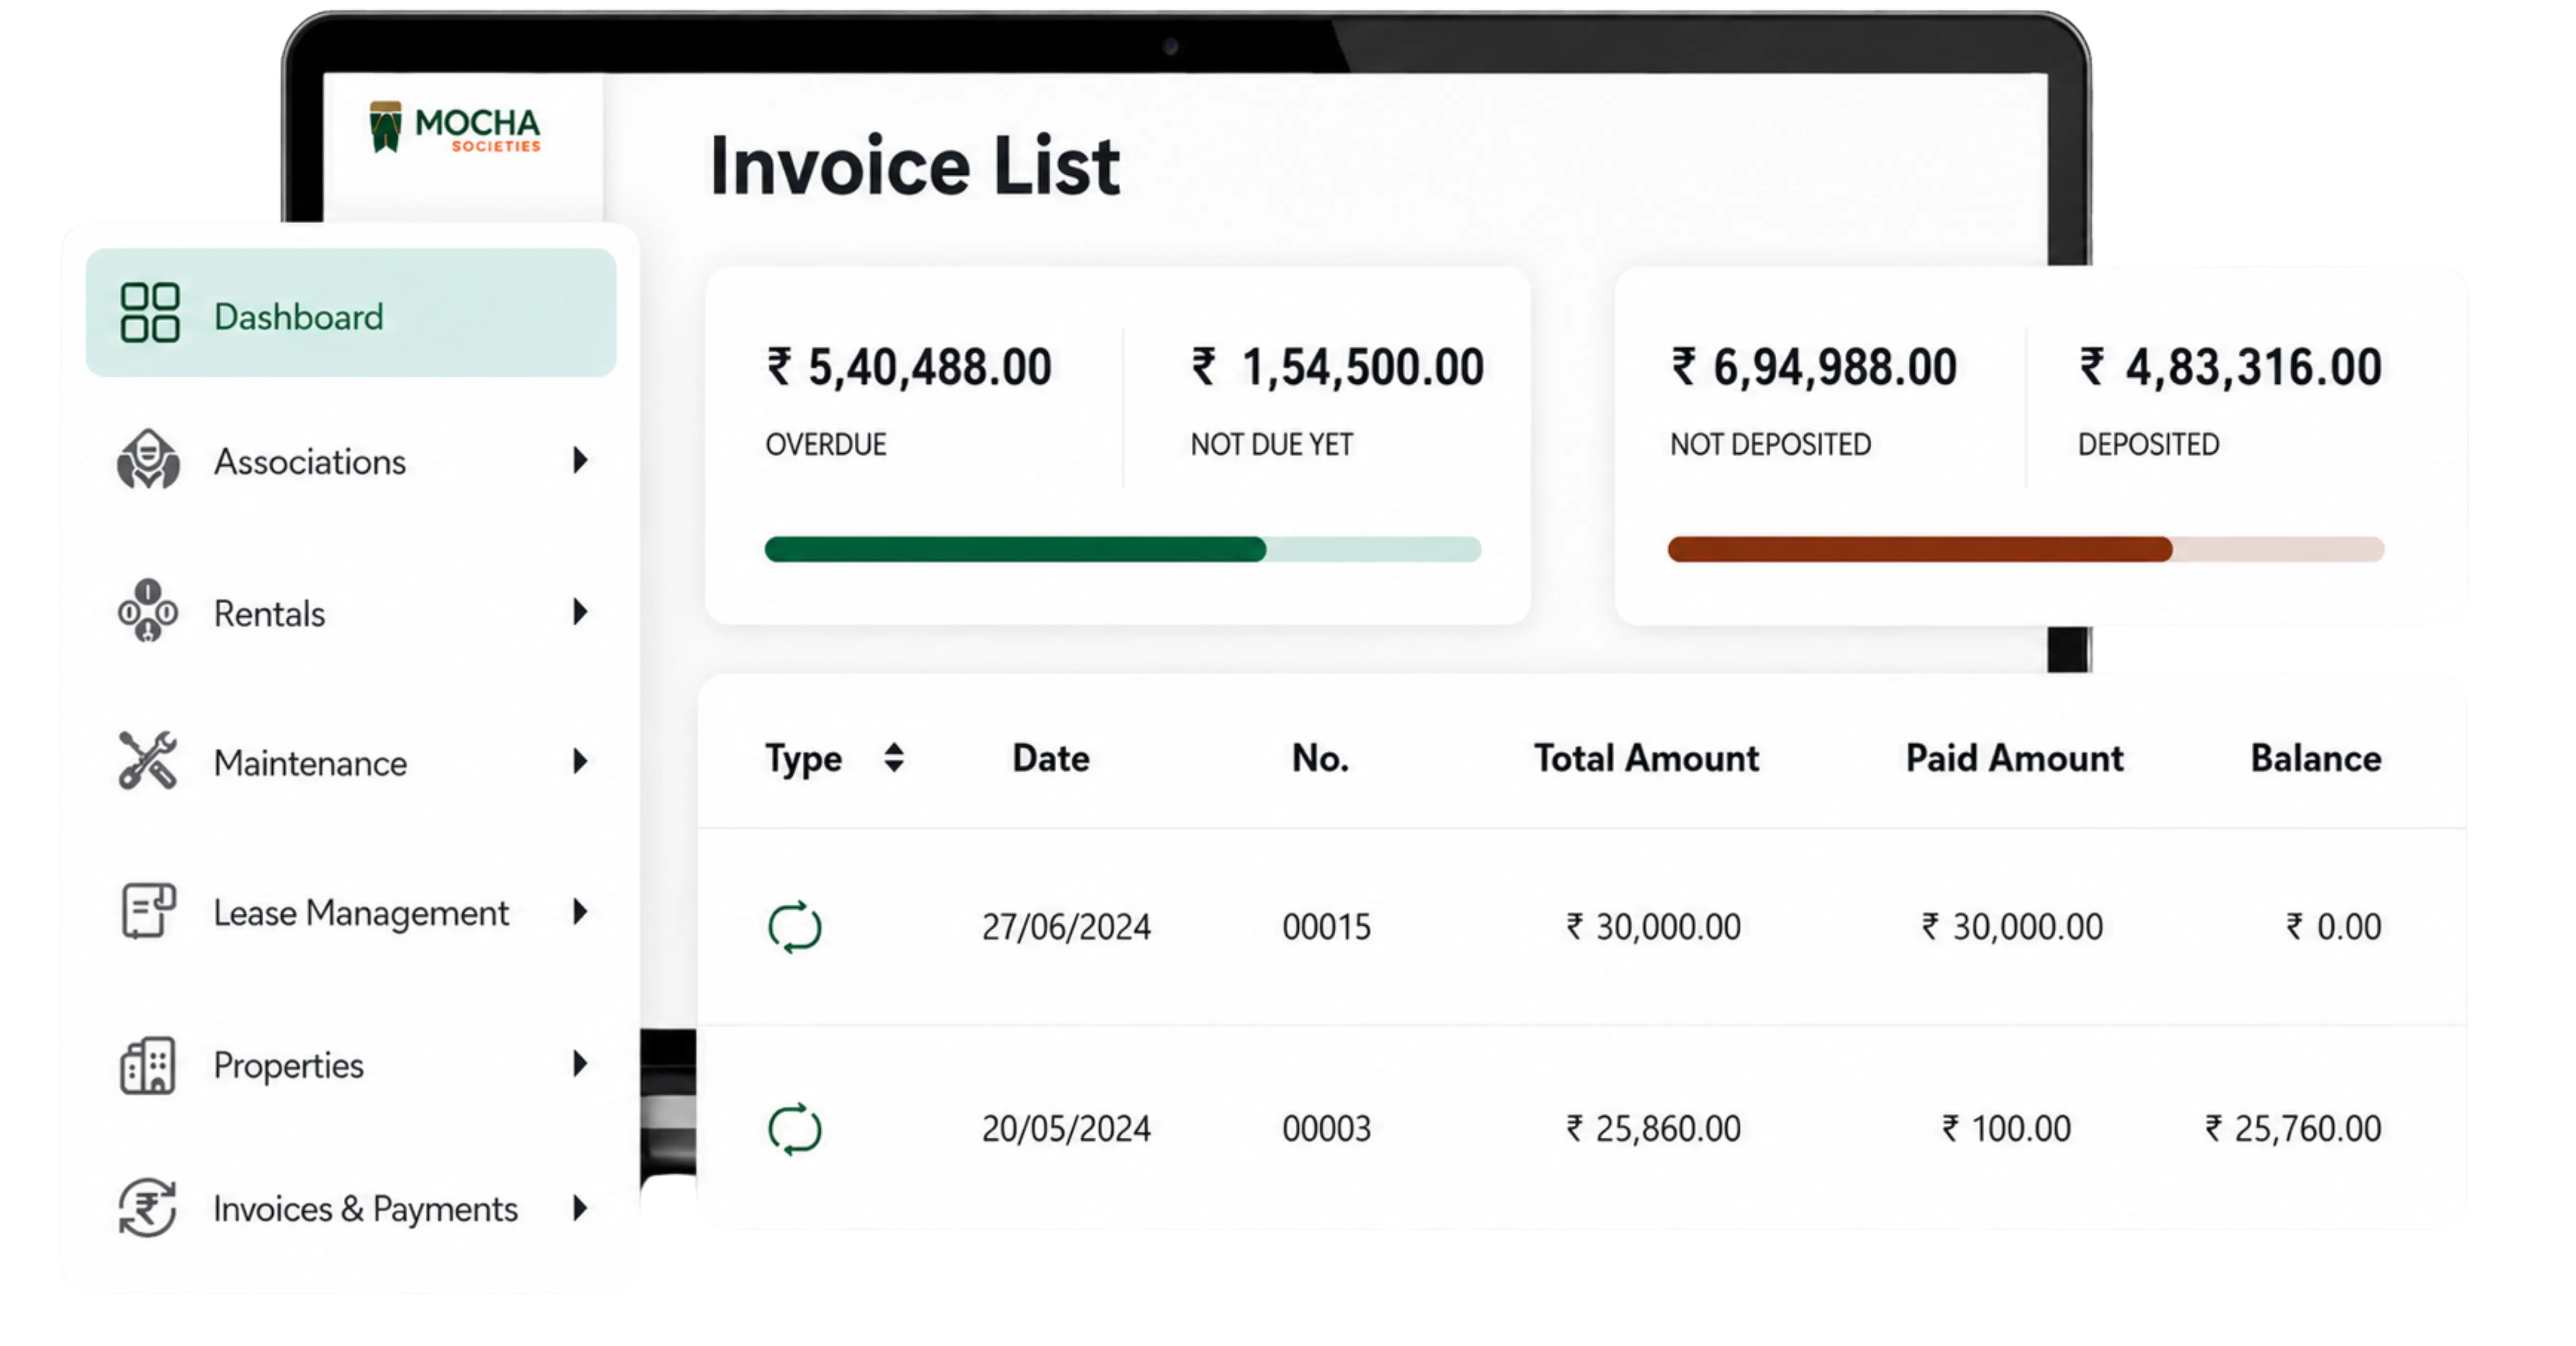The height and width of the screenshot is (1346, 2576).
Task: Click recurring icon for invoice 00003
Action: pos(795,1129)
